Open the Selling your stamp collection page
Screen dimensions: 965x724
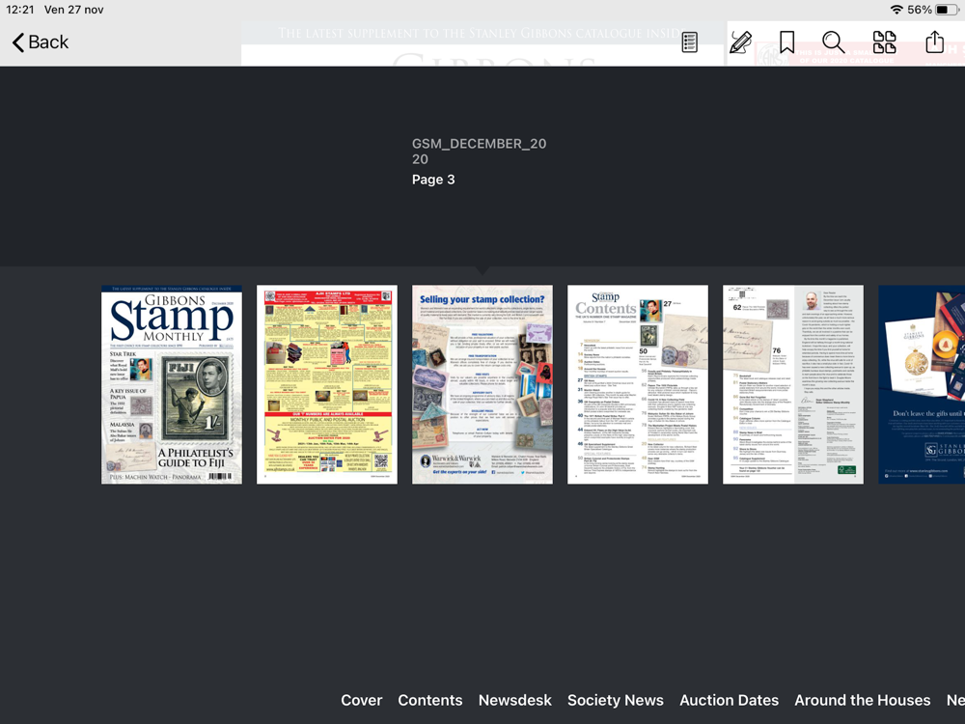tap(482, 384)
